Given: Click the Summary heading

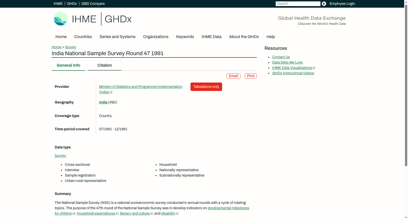Looking at the screenshot, I should point(63,194).
